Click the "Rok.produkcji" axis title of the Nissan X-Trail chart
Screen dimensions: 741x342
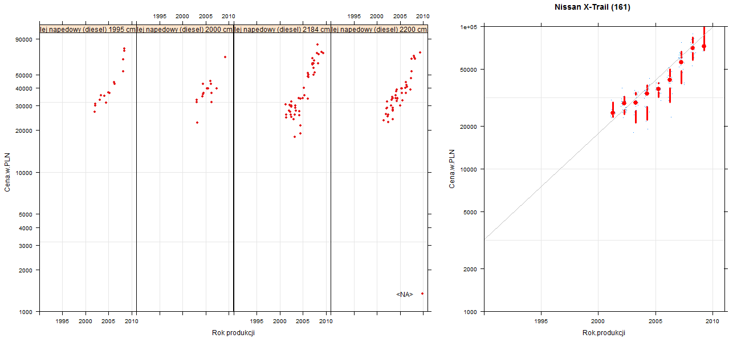(604, 333)
